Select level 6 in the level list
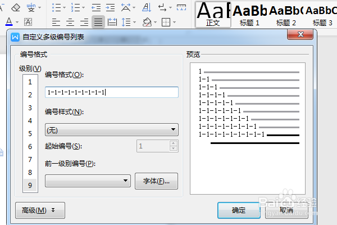Image resolution: width=337 pixels, height=225 pixels. pyautogui.click(x=30, y=146)
